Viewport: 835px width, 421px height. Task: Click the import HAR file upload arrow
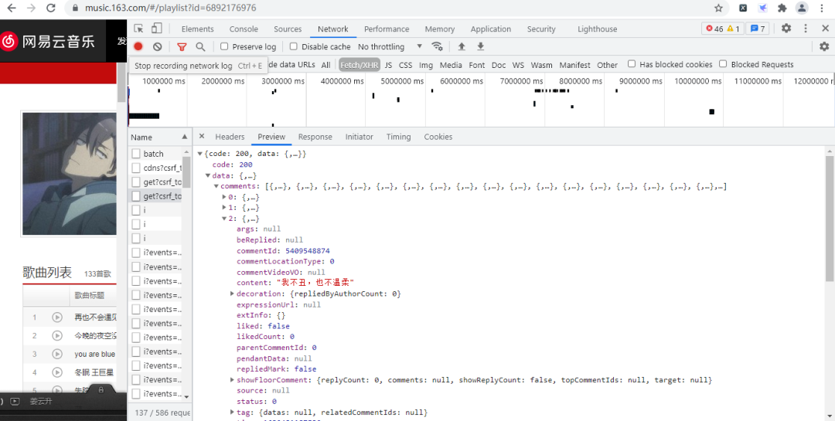point(462,46)
